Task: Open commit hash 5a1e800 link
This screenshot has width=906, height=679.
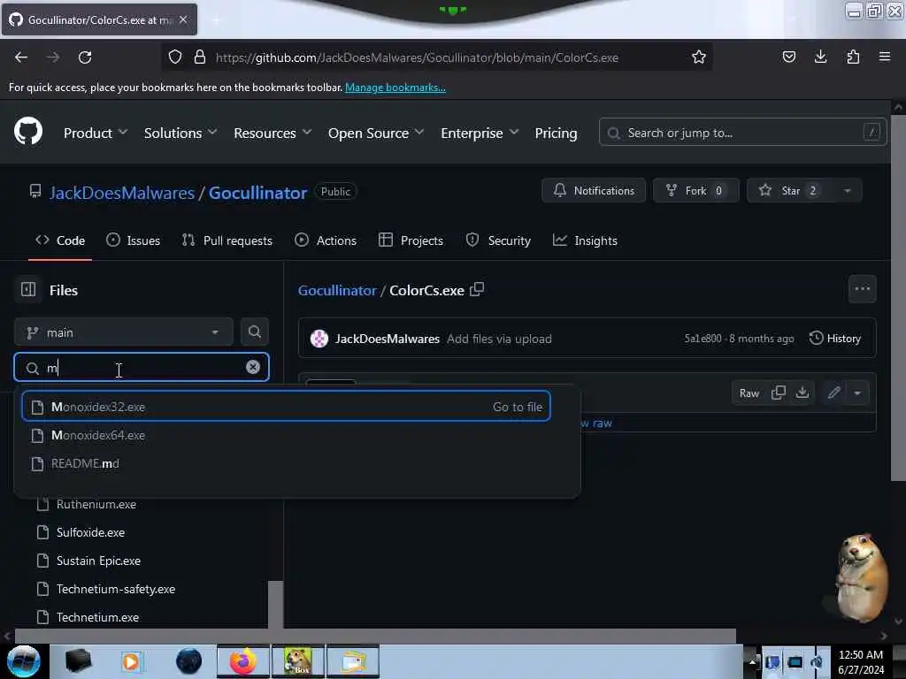Action: (703, 339)
